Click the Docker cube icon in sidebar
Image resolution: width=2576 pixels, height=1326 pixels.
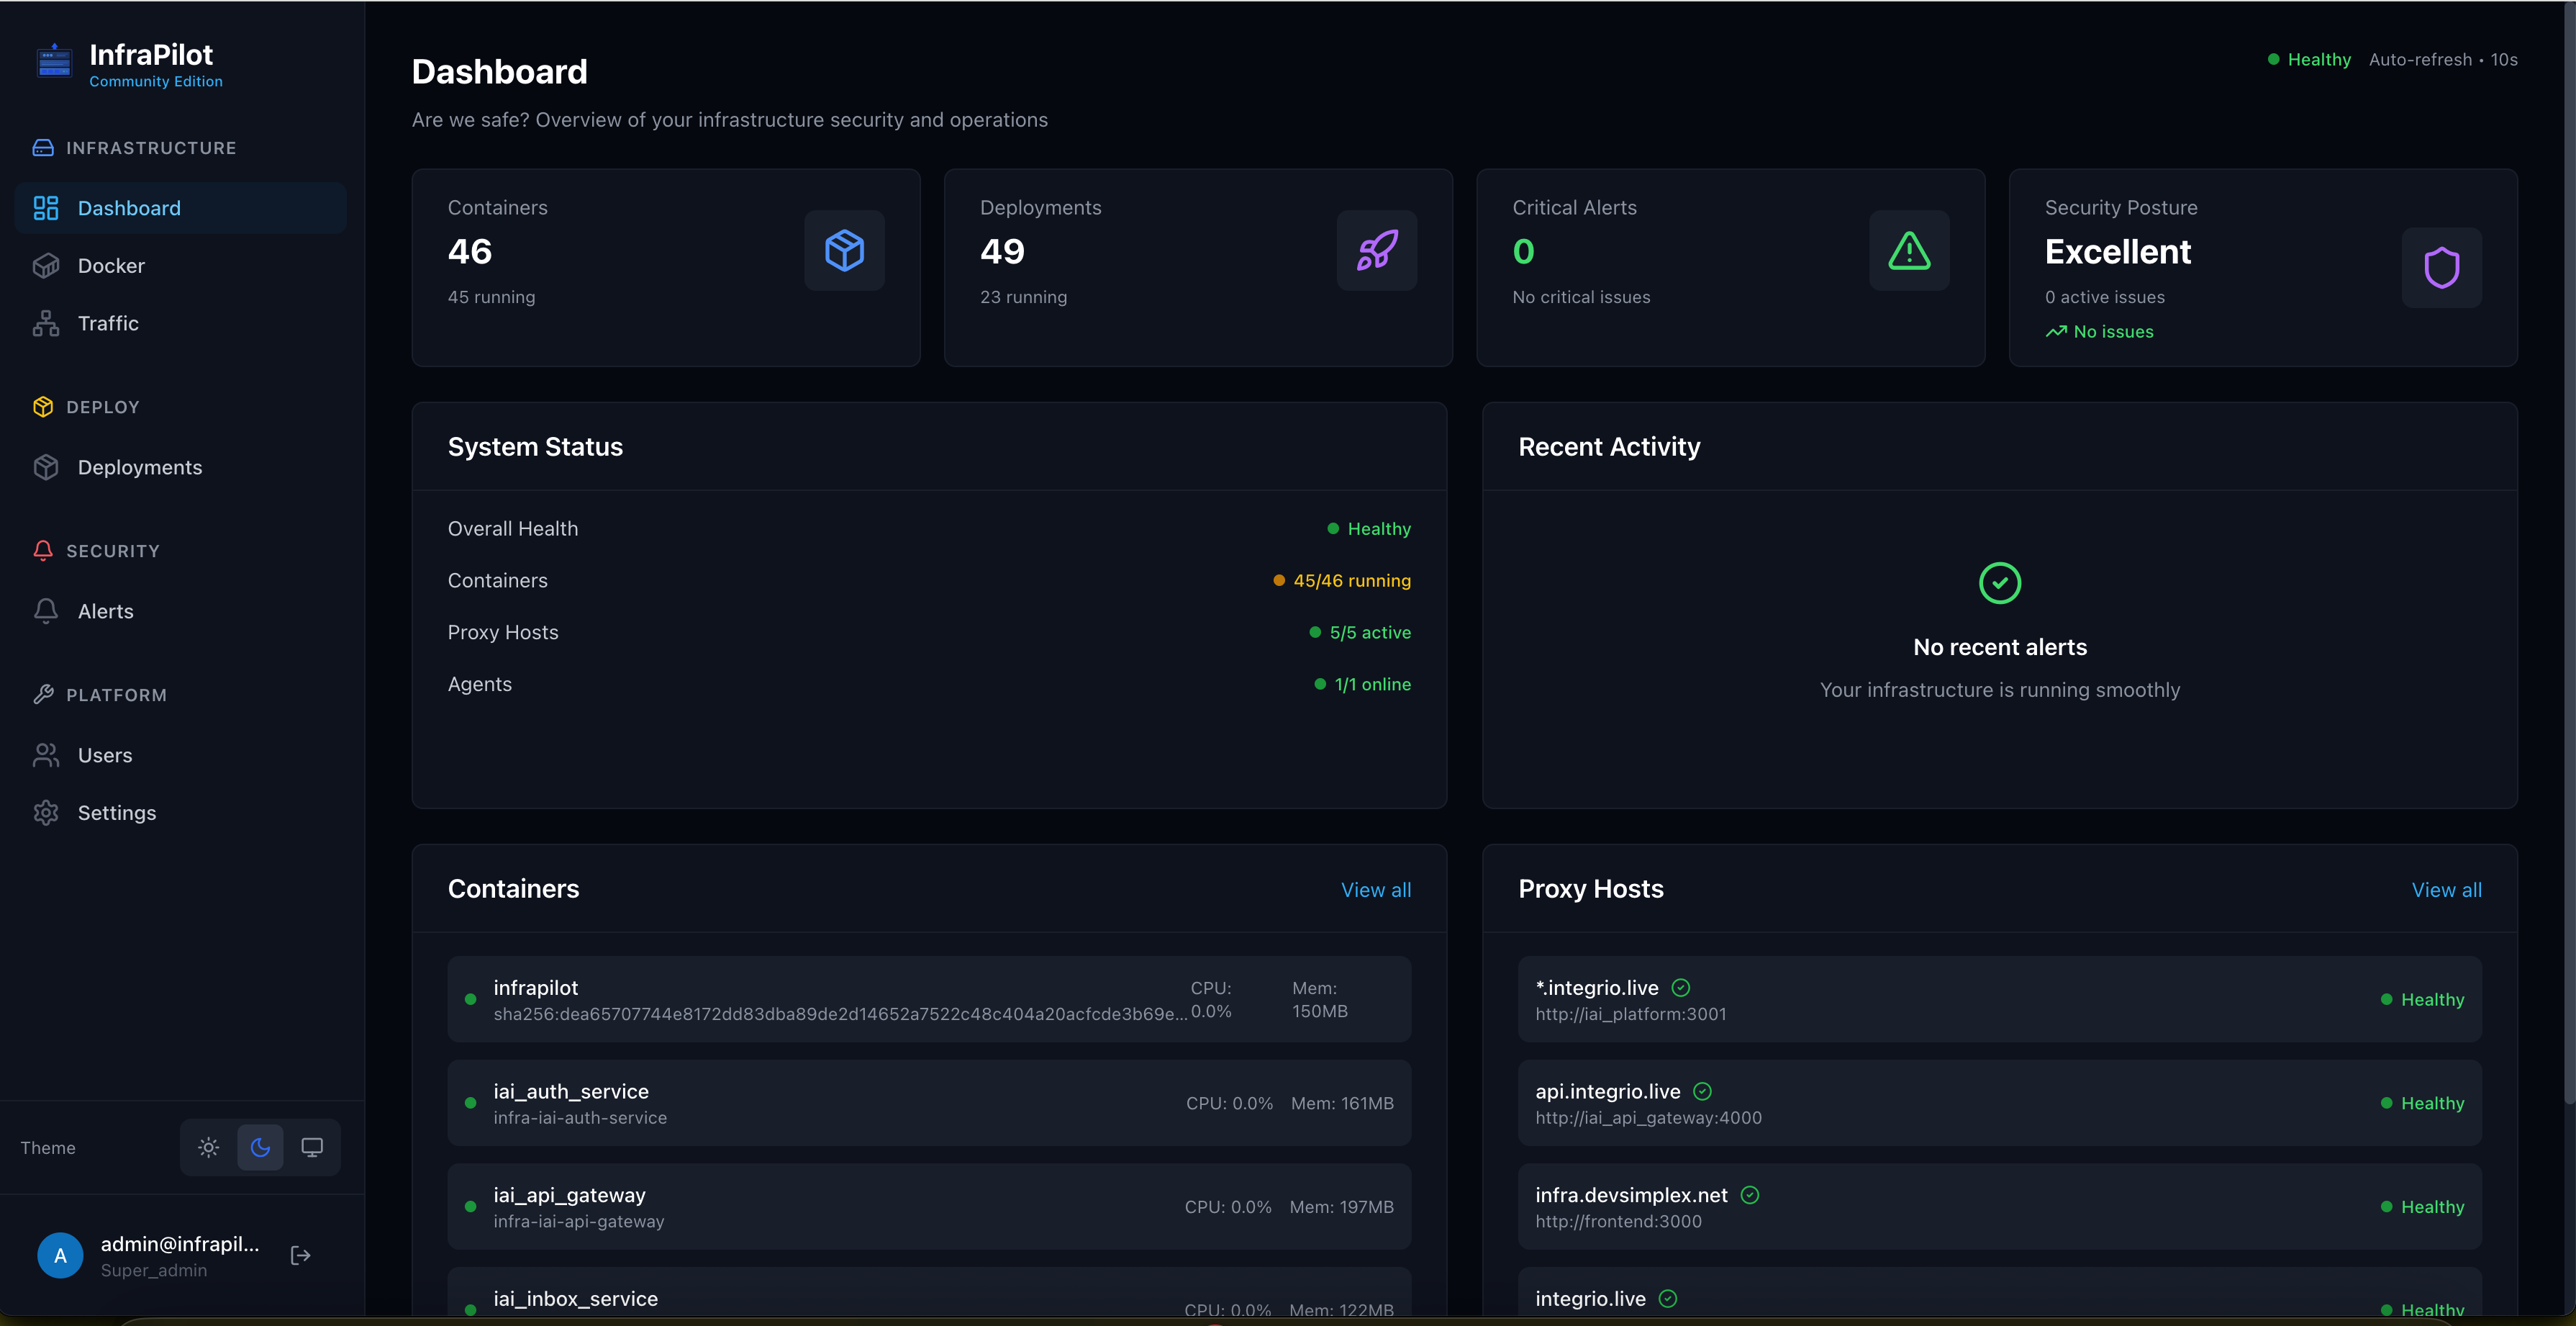46,265
